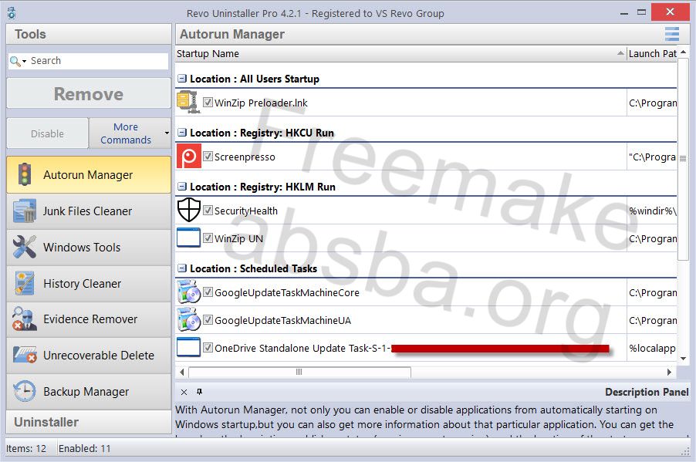
Task: Open the search options dropdown arrow
Action: (x=25, y=61)
